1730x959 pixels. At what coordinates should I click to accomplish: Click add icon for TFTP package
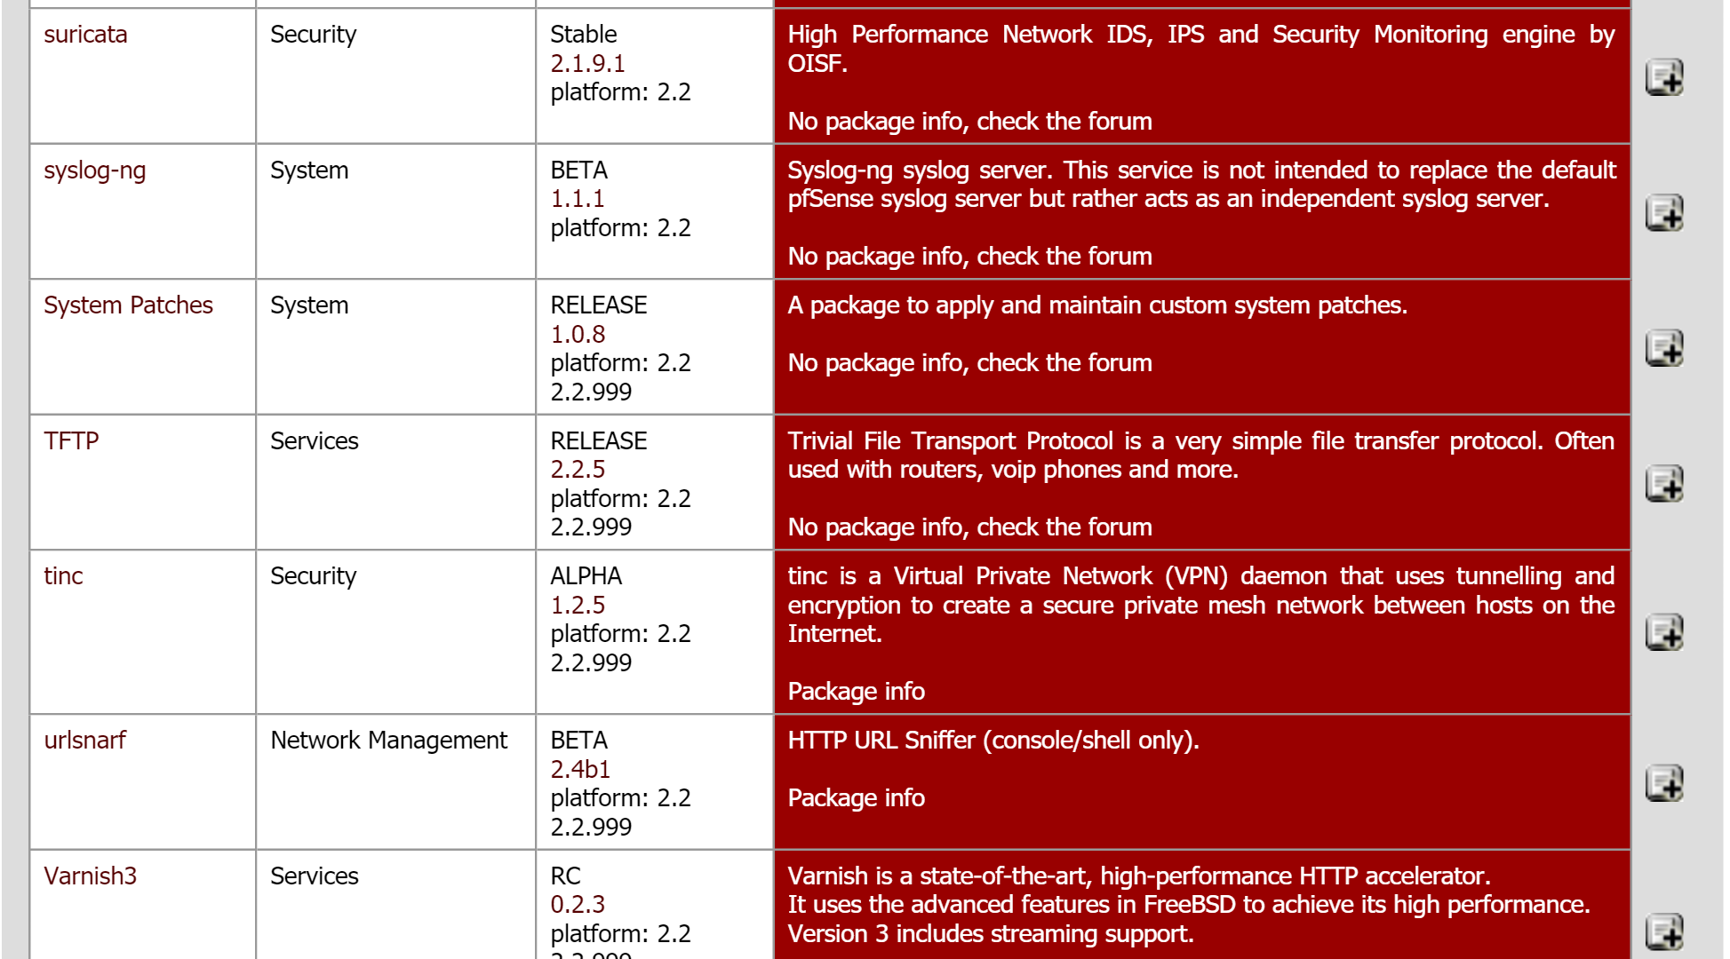tap(1663, 484)
